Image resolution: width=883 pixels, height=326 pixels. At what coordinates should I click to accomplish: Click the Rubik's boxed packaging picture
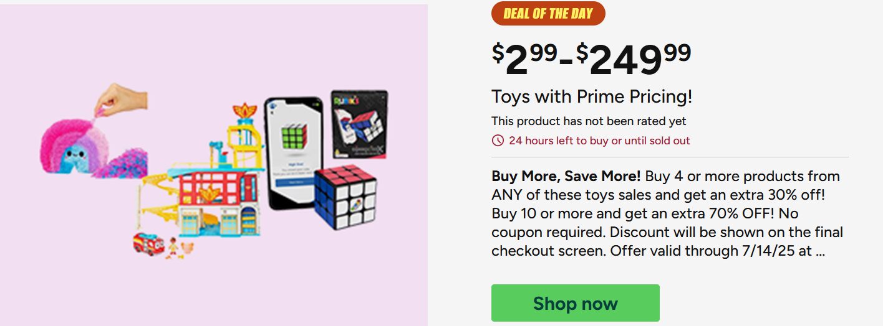[x=359, y=123]
